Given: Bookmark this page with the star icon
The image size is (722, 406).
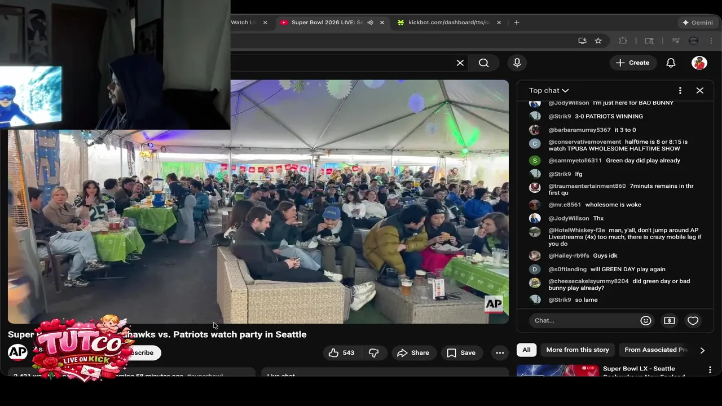Looking at the screenshot, I should [x=598, y=41].
